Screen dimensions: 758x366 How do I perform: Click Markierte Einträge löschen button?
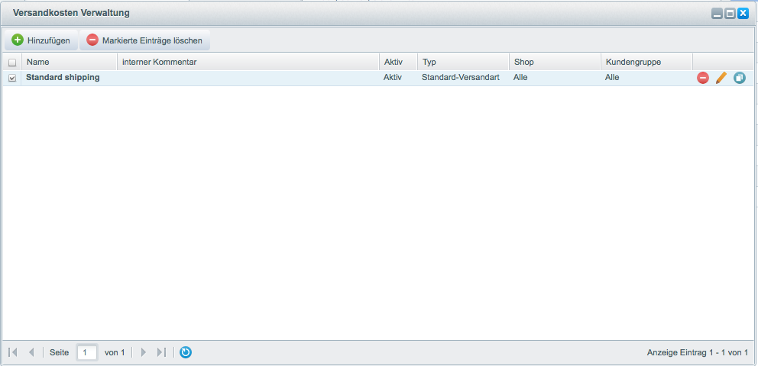point(144,40)
